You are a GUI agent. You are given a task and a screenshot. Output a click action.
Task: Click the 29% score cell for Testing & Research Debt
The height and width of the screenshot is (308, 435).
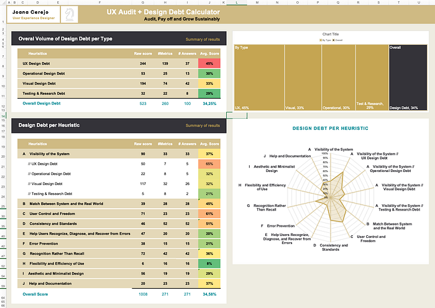coord(209,93)
